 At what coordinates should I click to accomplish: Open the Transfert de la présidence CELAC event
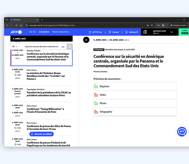(x=41, y=94)
